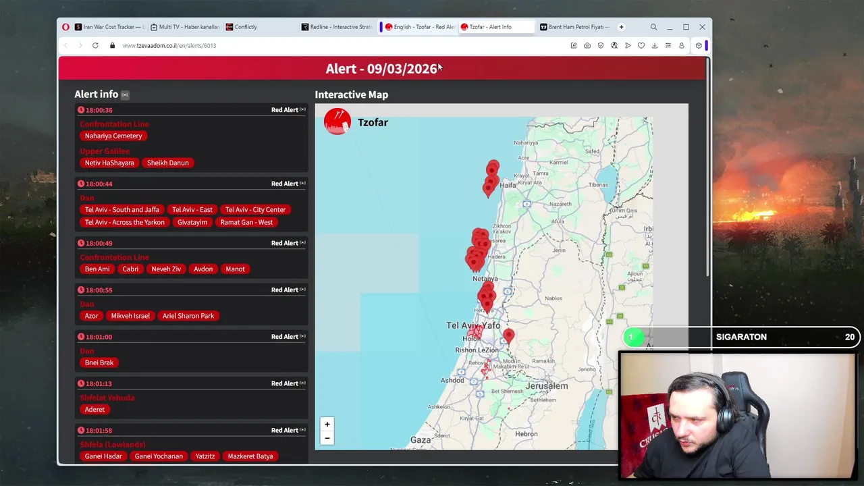Click the Cabri tag

(x=130, y=269)
